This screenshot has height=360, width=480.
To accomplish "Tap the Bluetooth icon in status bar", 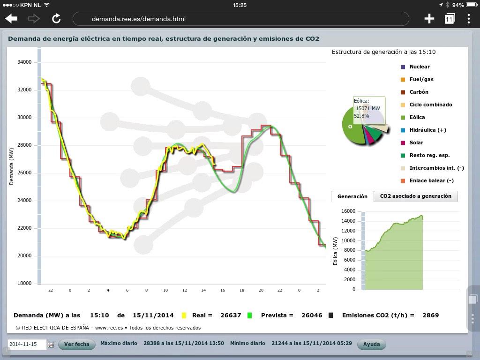I will pyautogui.click(x=447, y=5).
